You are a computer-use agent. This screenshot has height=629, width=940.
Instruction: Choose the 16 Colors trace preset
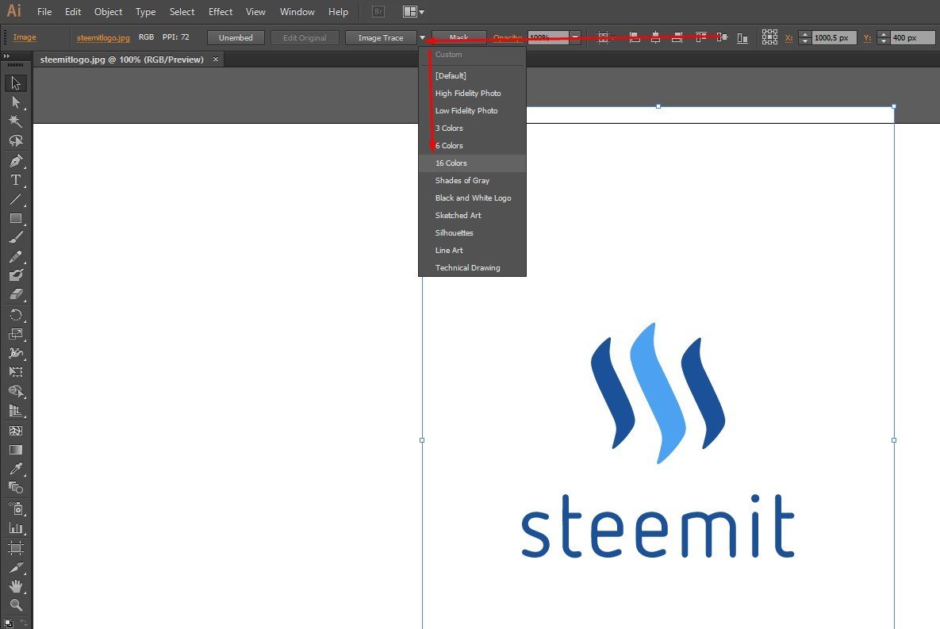coord(451,163)
